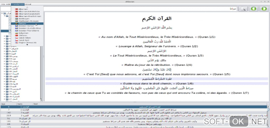
Task: Select sura 22 folder icon
Action: [x=7, y=86]
